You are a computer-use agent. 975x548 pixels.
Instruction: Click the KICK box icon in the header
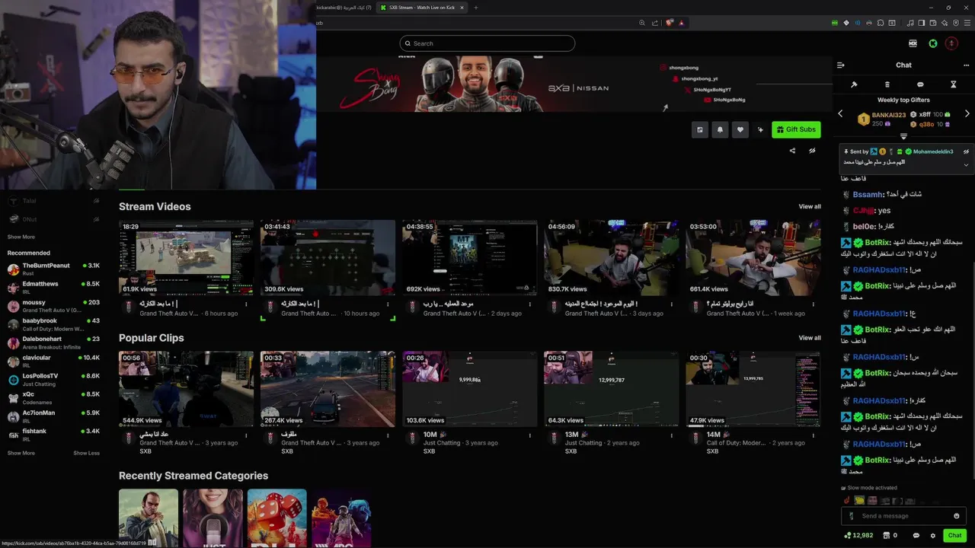[913, 43]
